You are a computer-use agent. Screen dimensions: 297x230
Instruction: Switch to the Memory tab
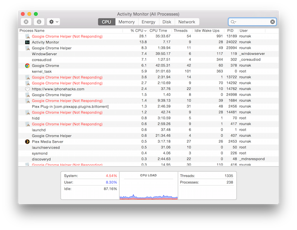point(126,22)
